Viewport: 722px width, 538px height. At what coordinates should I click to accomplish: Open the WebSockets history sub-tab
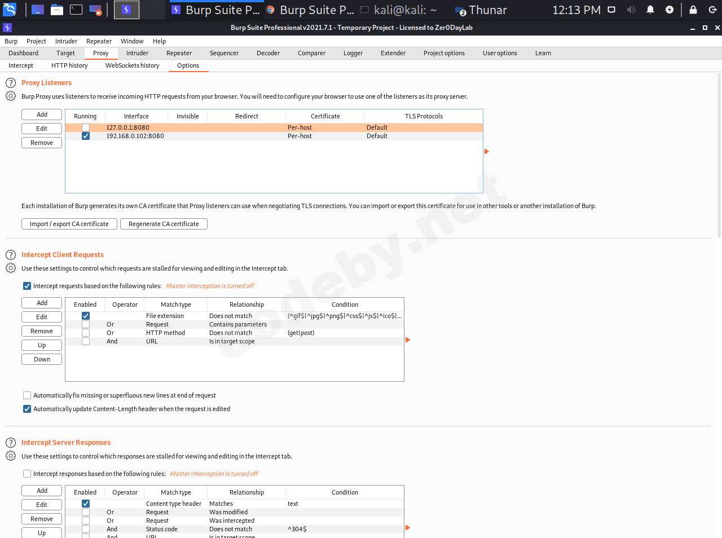(133, 65)
